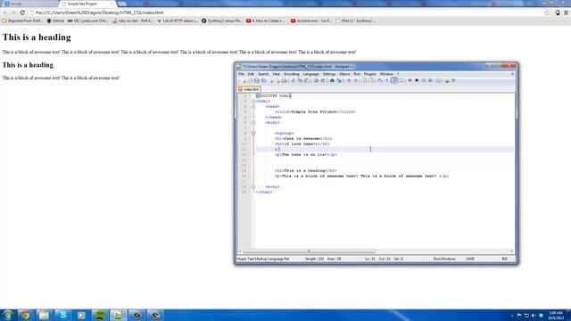
Task: Collapse the head tag fold marker on line 3
Action: [253, 107]
